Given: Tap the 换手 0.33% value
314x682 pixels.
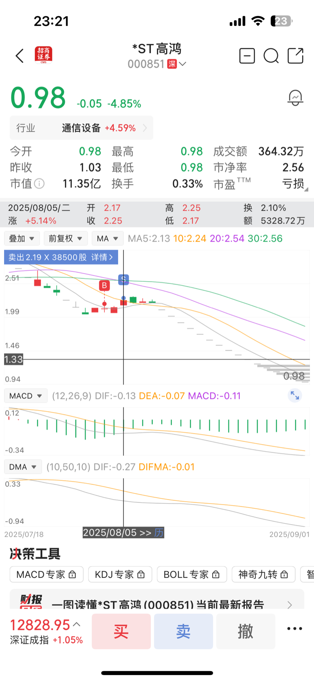Looking at the screenshot, I should (187, 184).
